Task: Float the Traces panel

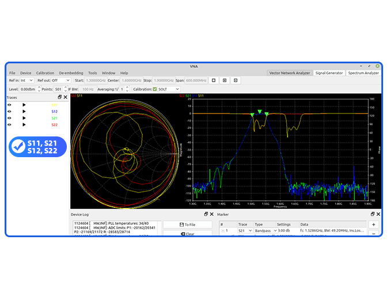Action: (60, 97)
